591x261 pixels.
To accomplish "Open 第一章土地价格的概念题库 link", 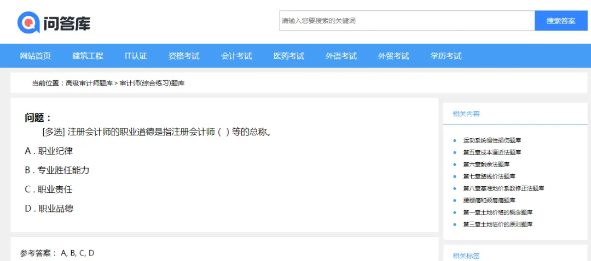I will (498, 212).
